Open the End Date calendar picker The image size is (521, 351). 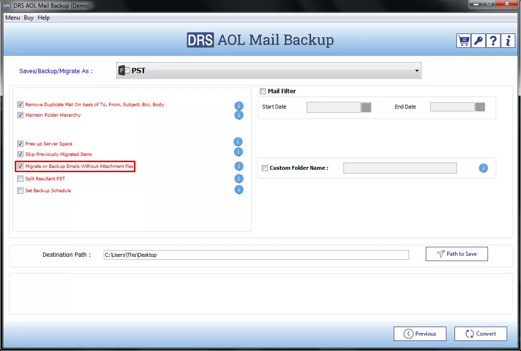click(x=480, y=107)
